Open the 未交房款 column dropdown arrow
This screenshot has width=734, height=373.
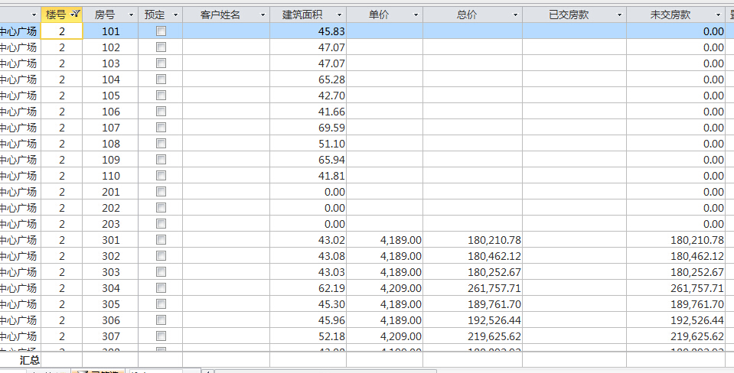[716, 15]
